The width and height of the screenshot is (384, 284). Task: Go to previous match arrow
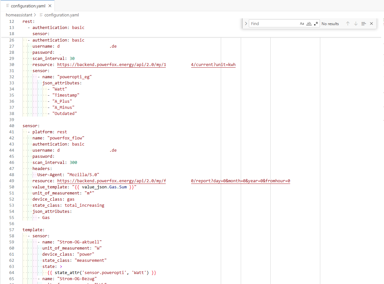coord(348,24)
